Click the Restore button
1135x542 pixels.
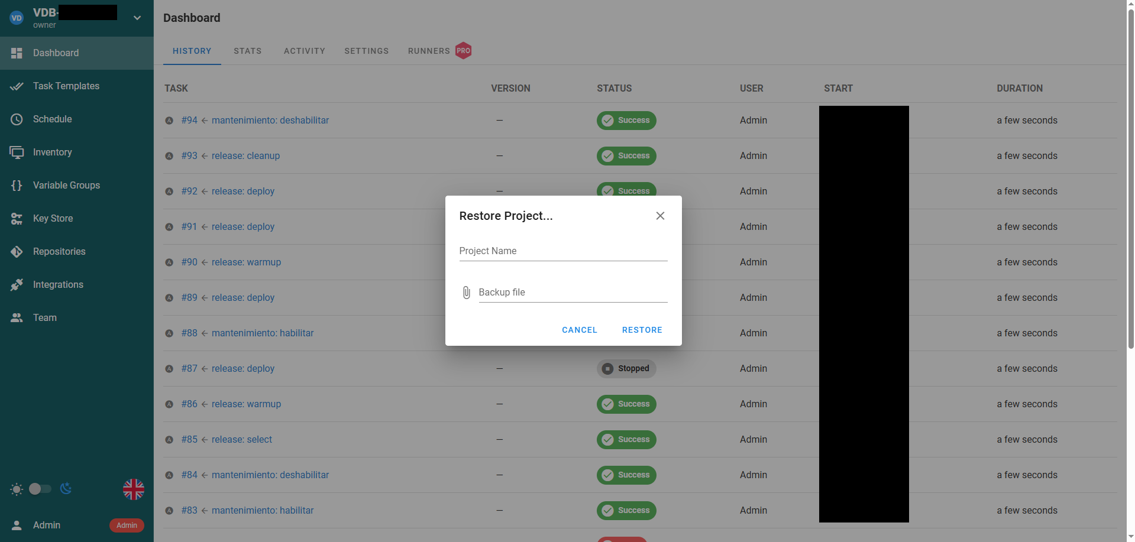642,330
